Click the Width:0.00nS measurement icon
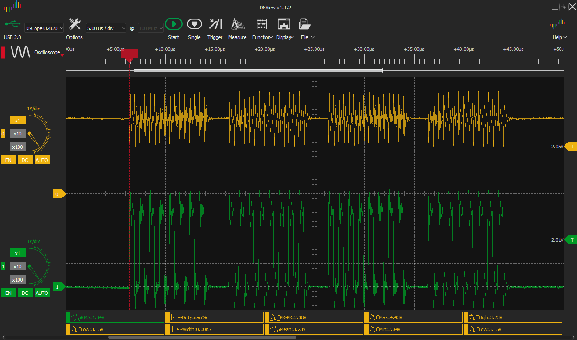Screen dimensions: 577x340 175,329
